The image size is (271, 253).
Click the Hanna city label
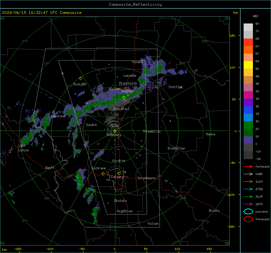tap(210, 134)
